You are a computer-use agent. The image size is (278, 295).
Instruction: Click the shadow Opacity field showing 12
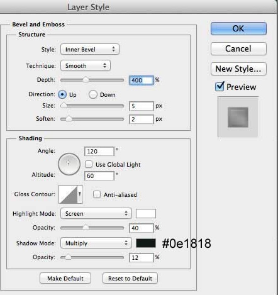(142, 257)
